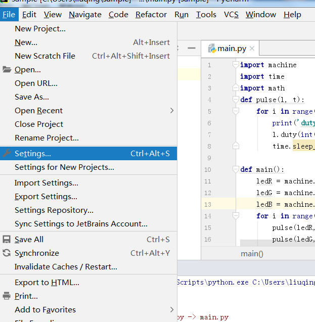The height and width of the screenshot is (322, 315).
Task: Click highlighted 'sleep_' text on line 8
Action: (304, 146)
